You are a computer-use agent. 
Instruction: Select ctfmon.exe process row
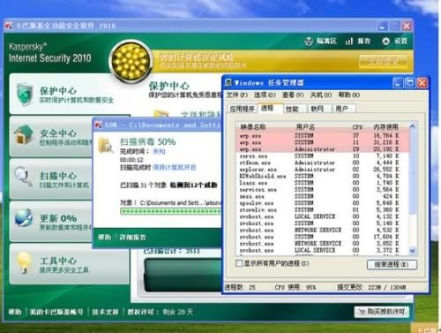click(323, 163)
